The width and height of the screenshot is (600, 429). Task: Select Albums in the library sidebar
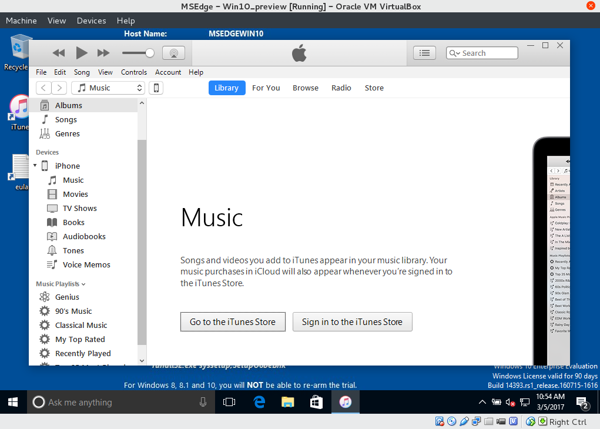83,105
